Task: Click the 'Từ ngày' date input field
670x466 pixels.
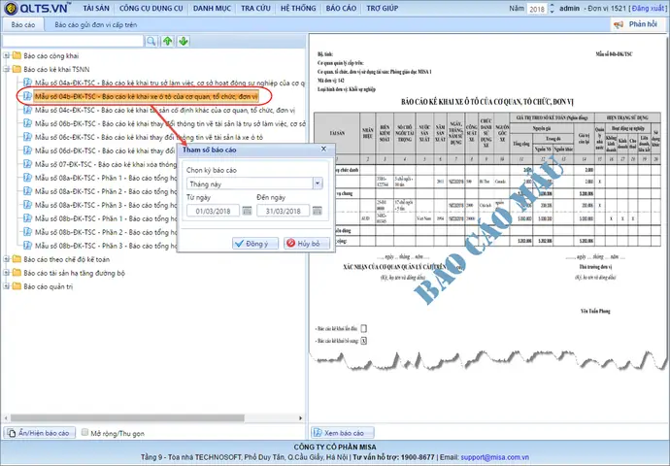Action: click(x=213, y=211)
